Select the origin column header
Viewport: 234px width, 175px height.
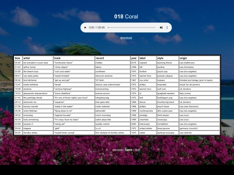(199, 58)
